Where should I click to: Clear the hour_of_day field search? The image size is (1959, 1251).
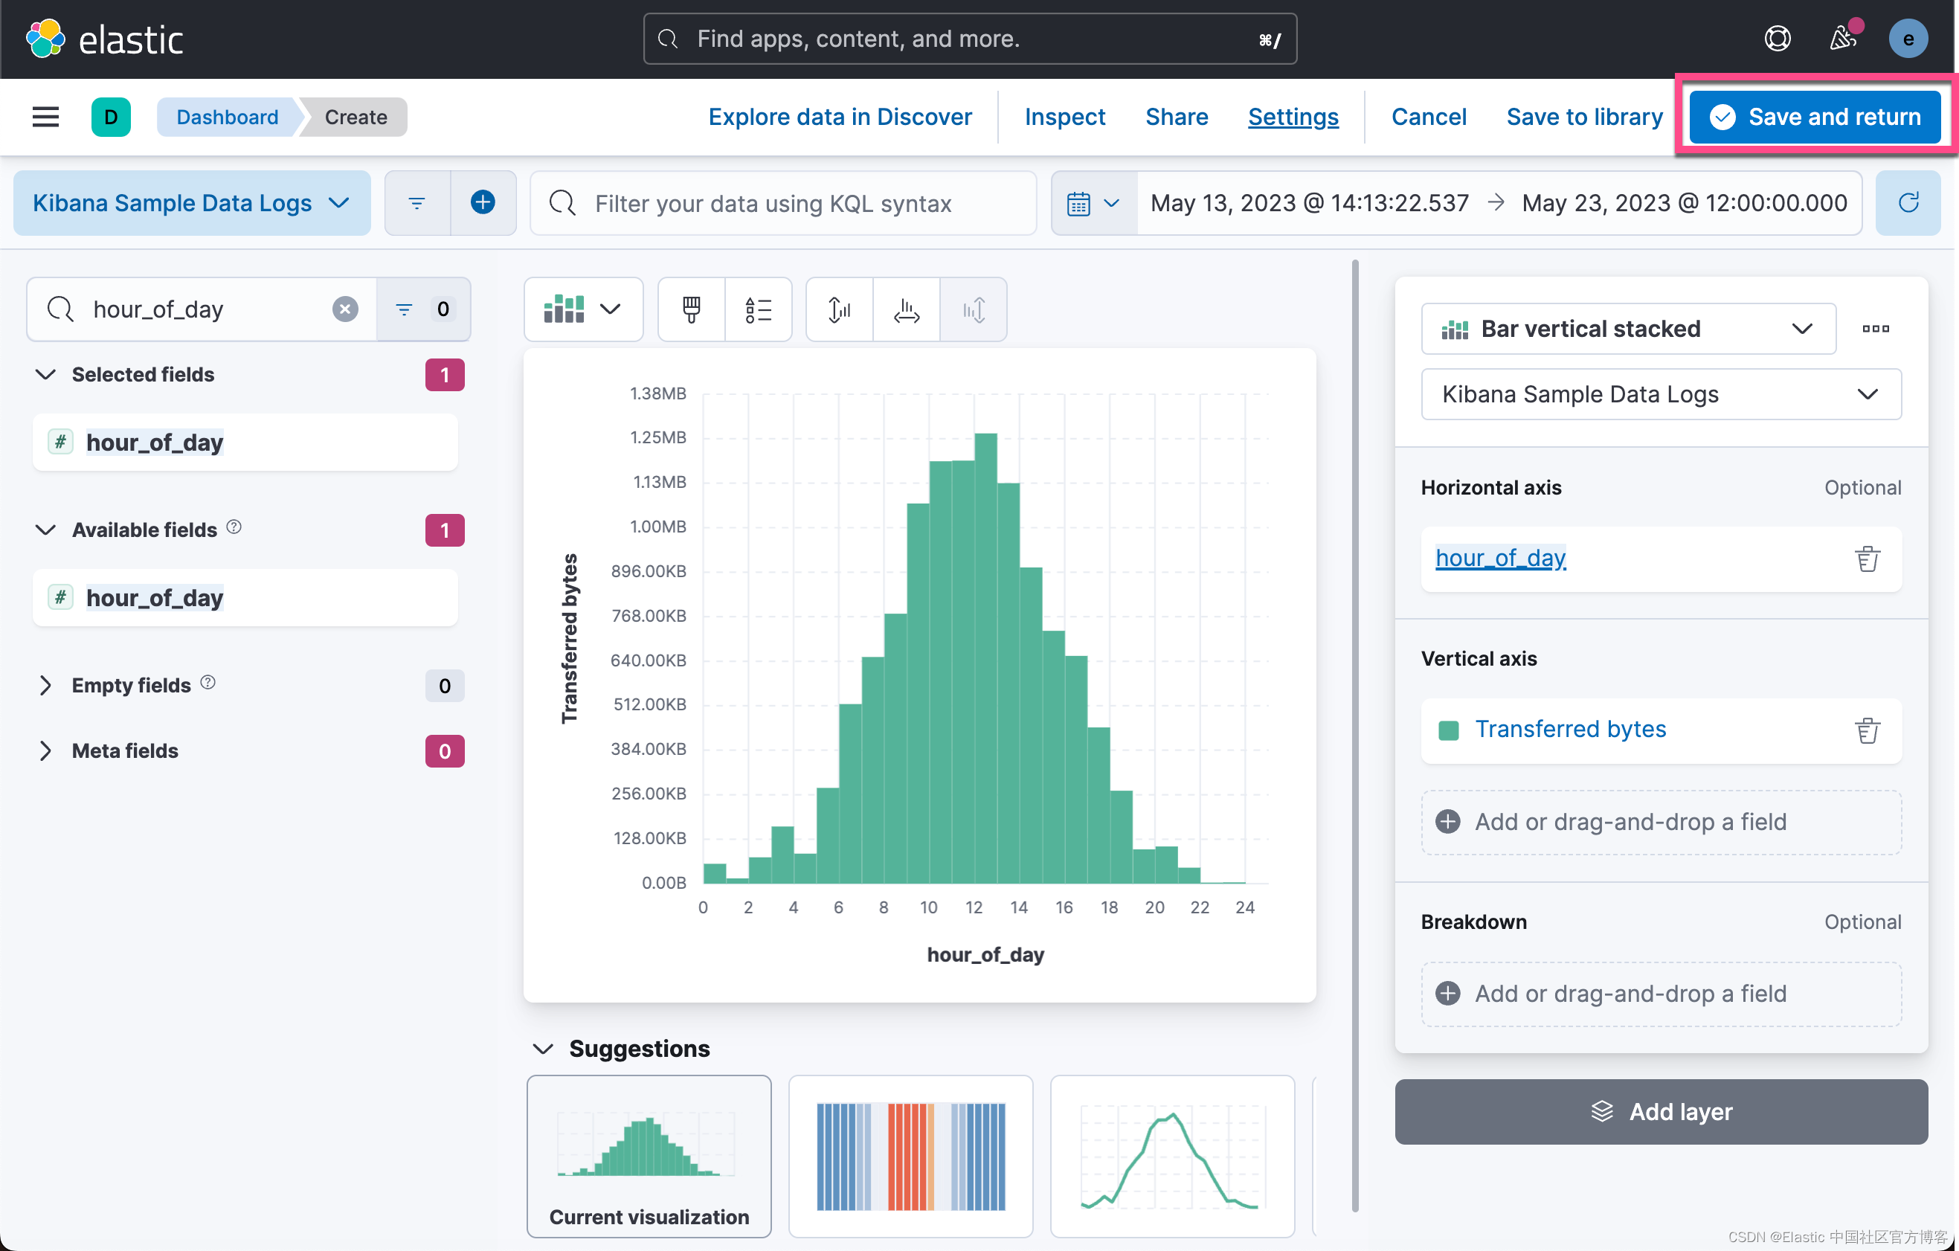pyautogui.click(x=345, y=309)
